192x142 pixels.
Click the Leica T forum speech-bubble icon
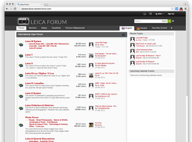(x=20, y=56)
